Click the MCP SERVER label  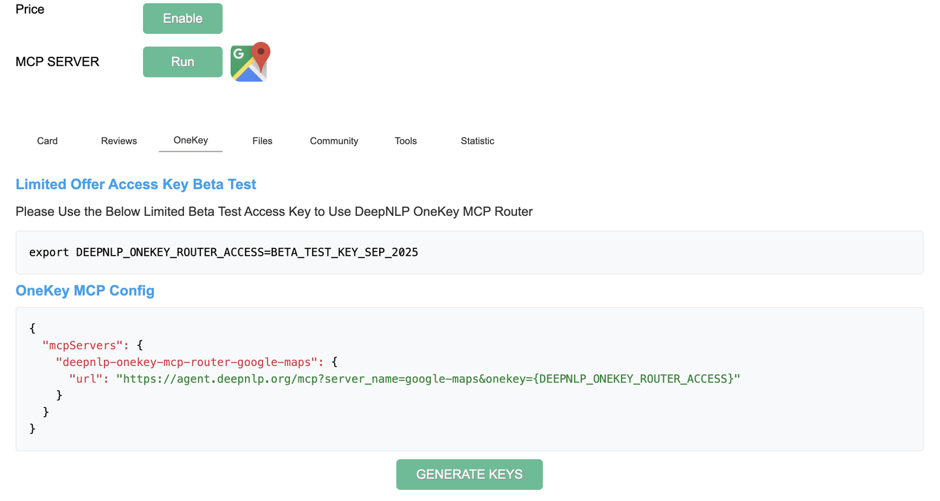pos(57,62)
